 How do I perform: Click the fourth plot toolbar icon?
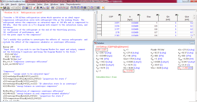67,8
